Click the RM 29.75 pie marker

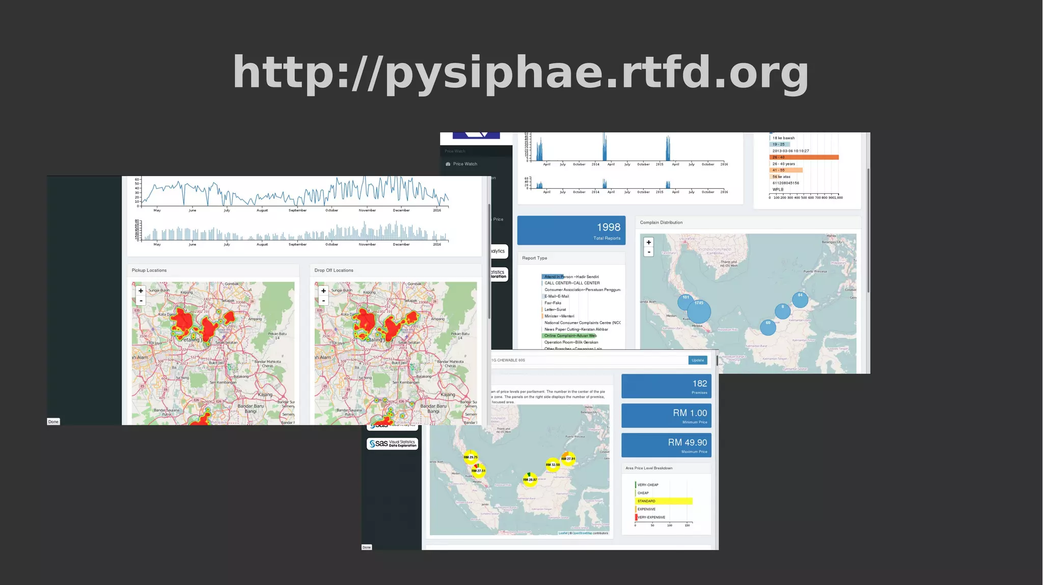tap(471, 457)
